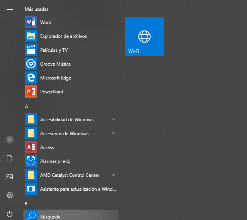Click the Access database icon
The width and height of the screenshot is (247, 220).
coord(31,147)
